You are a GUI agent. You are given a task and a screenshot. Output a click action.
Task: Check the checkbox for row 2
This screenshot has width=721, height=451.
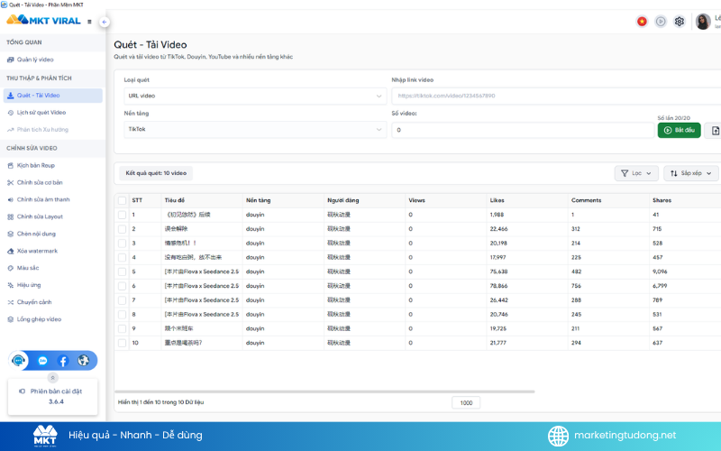click(122, 229)
